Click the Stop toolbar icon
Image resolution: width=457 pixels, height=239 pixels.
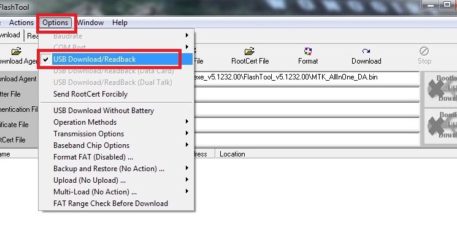coord(424,51)
